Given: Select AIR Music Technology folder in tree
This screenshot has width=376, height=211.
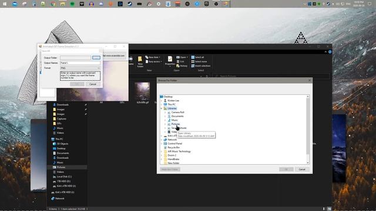Looking at the screenshot, I should point(179,151).
